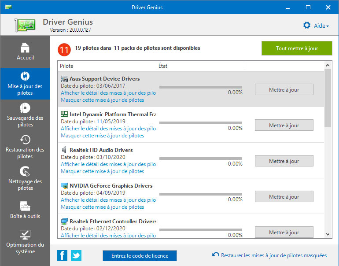This screenshot has width=339, height=266.
Task: Hide the Intel Thermal driver update
Action: pos(103,136)
